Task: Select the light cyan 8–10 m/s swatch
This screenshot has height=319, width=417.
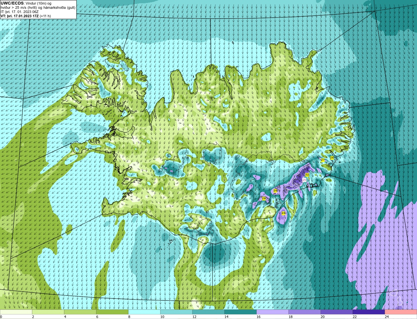Action: pos(144,312)
